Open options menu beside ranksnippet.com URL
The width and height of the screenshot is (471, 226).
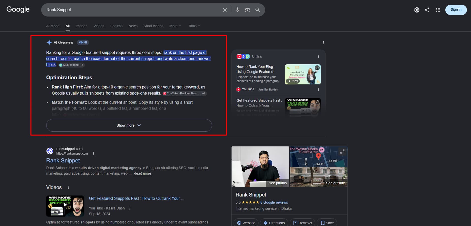94,154
